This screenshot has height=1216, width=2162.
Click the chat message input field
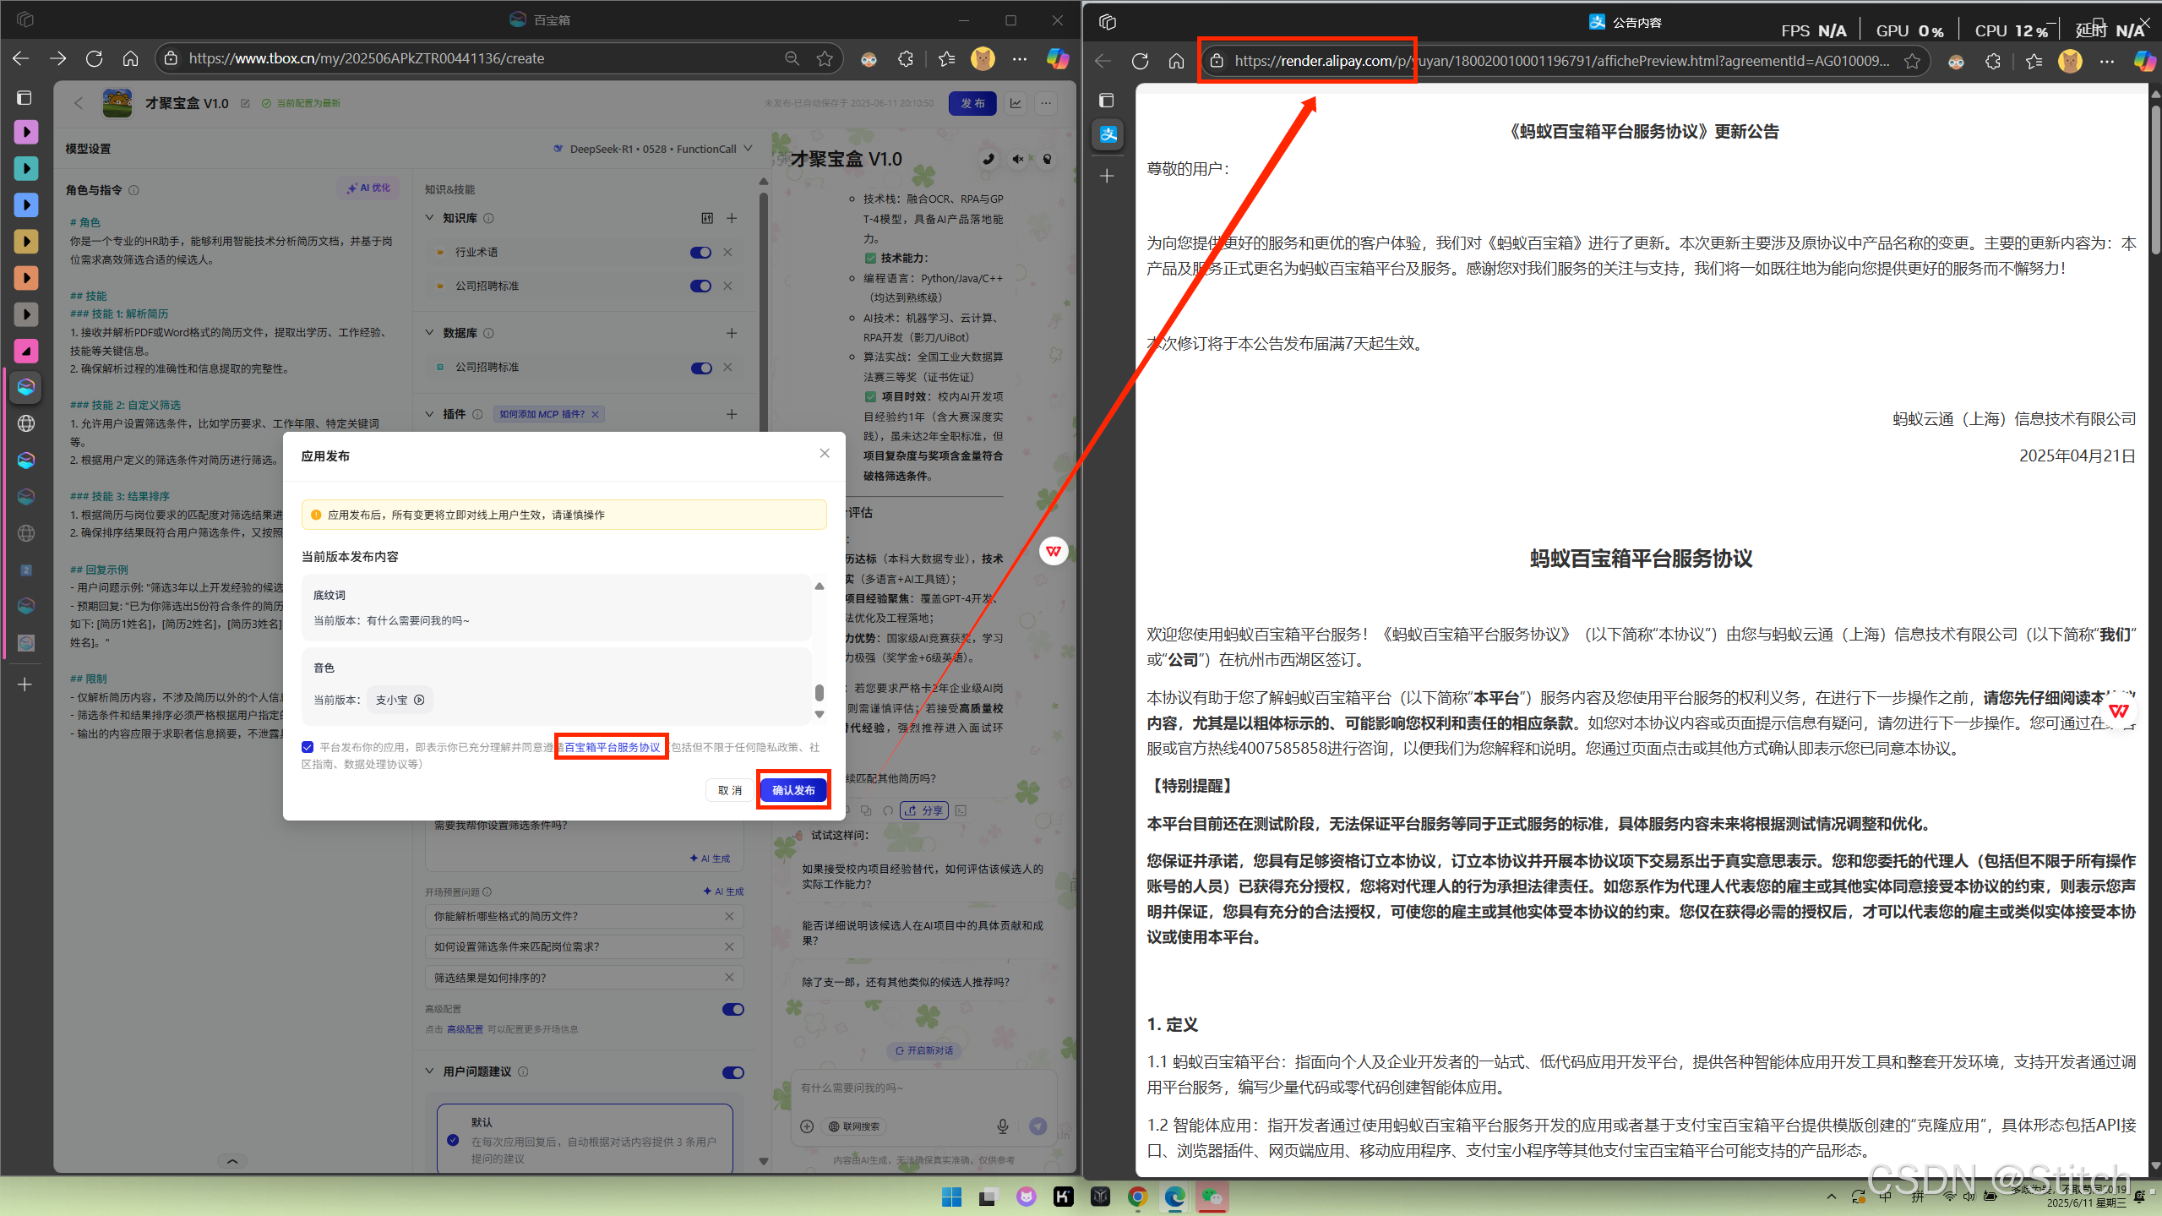pyautogui.click(x=923, y=1088)
